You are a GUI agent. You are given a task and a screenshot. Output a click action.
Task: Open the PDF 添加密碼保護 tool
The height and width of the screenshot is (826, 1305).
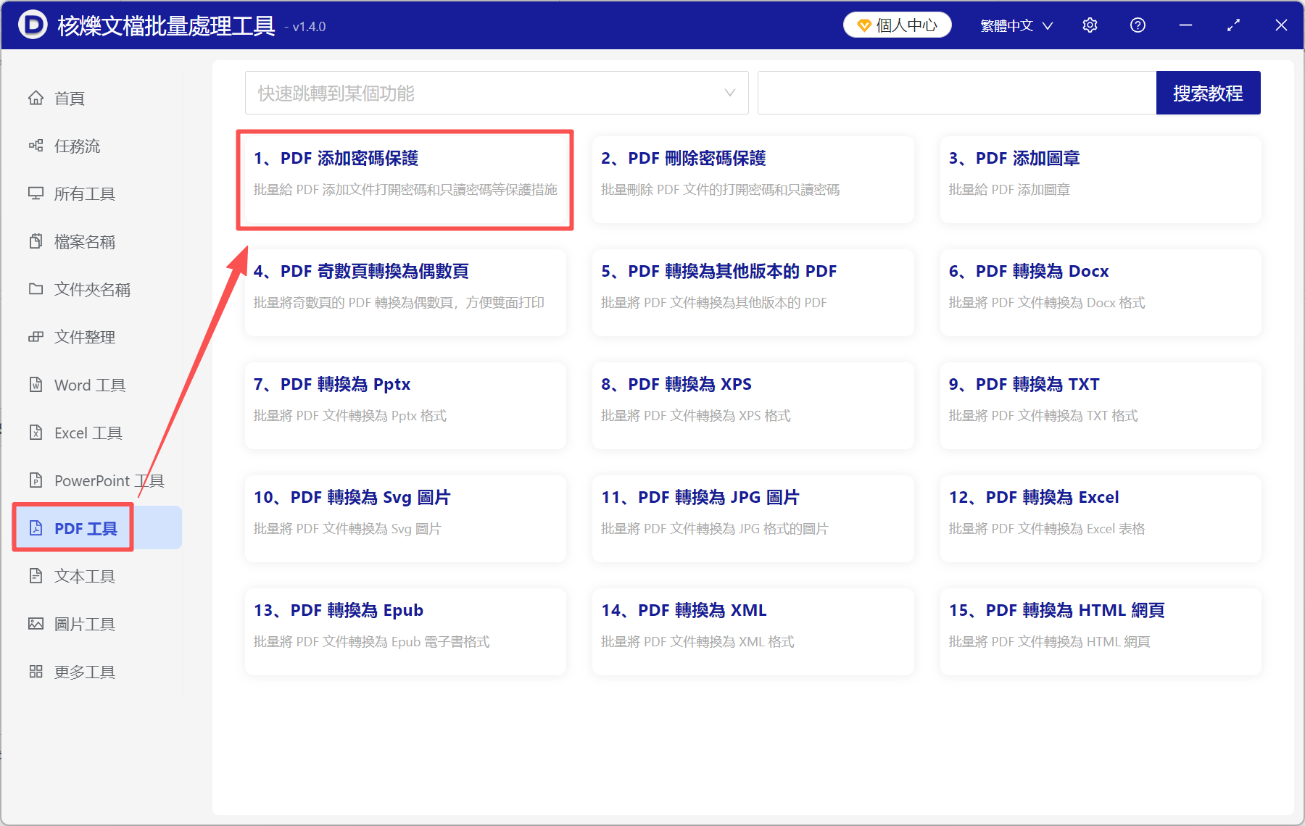pos(405,180)
